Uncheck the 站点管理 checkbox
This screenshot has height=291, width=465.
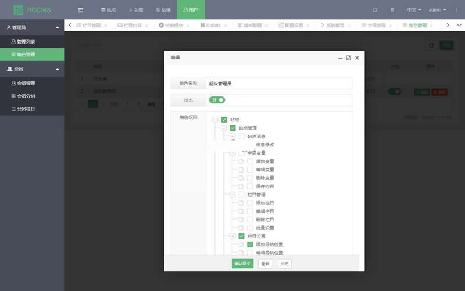click(233, 128)
